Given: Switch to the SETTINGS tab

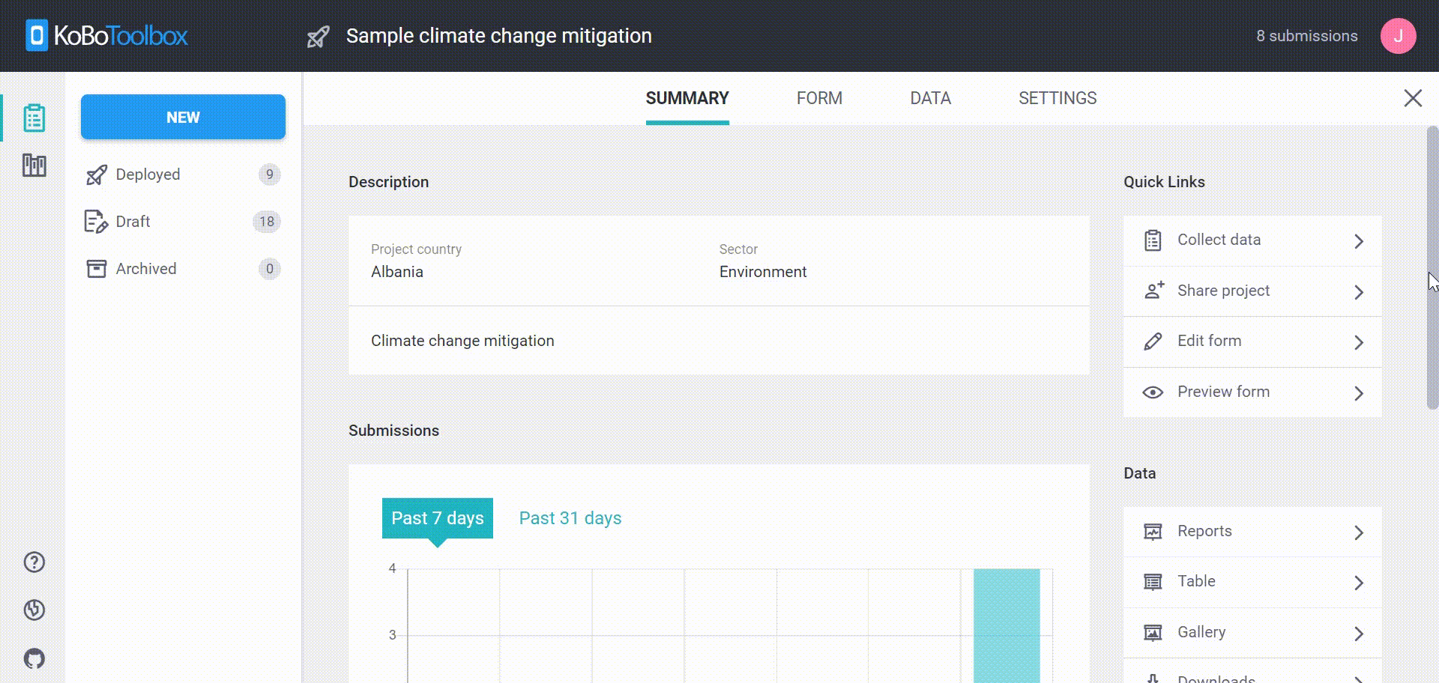Looking at the screenshot, I should (1058, 98).
